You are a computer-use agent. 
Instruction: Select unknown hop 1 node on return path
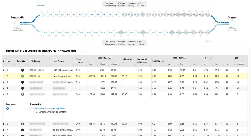(x=208, y=32)
